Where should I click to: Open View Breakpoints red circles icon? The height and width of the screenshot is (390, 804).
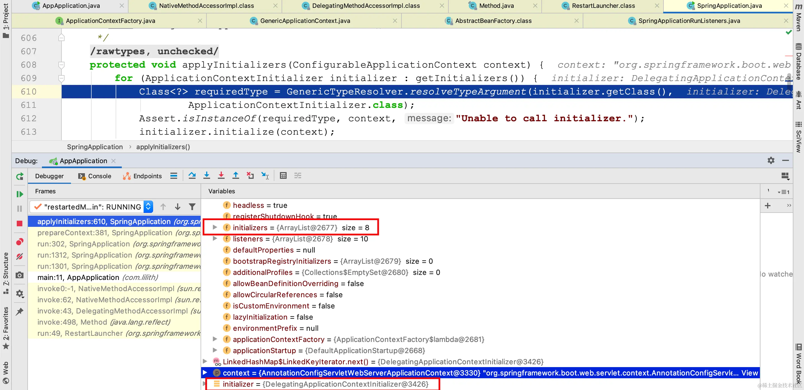click(20, 242)
